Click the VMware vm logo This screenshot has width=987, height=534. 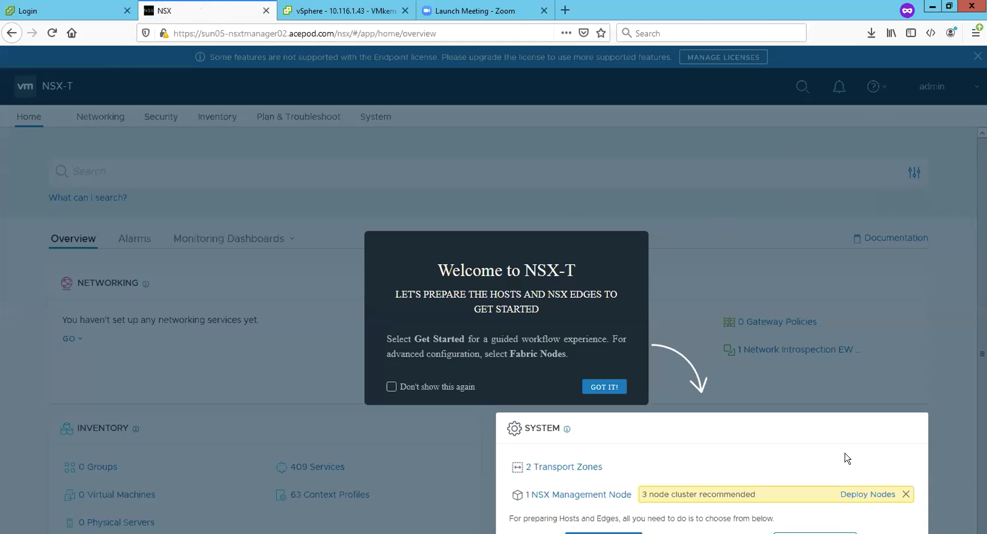click(25, 86)
